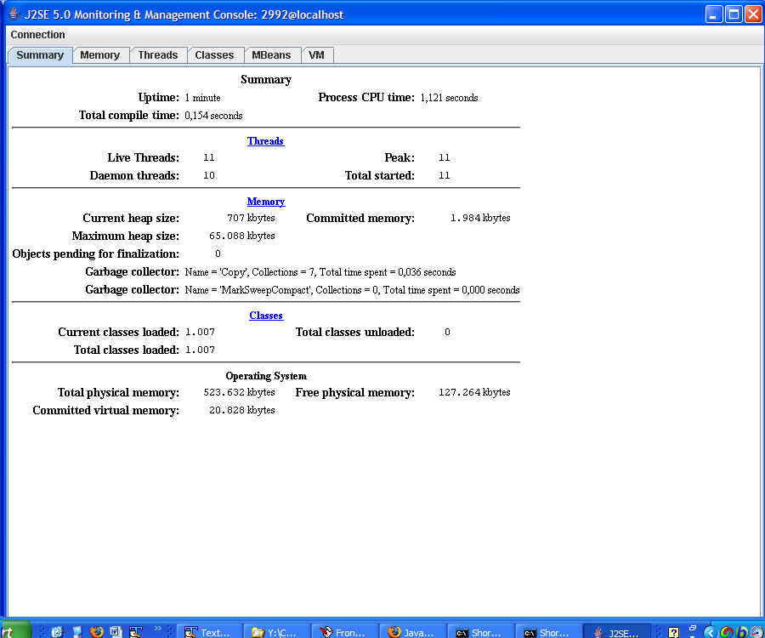Image resolution: width=765 pixels, height=638 pixels.
Task: Click the 'Peak:' label
Action: pos(399,157)
